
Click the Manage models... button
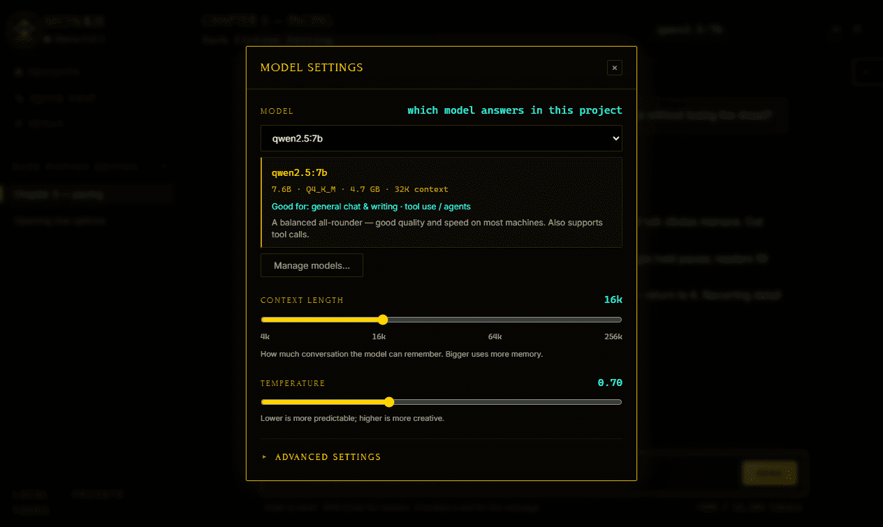coord(312,265)
